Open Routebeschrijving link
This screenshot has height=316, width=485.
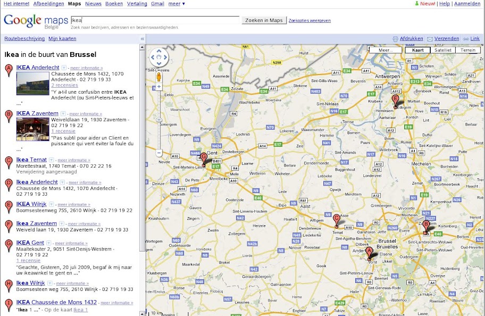pyautogui.click(x=24, y=39)
